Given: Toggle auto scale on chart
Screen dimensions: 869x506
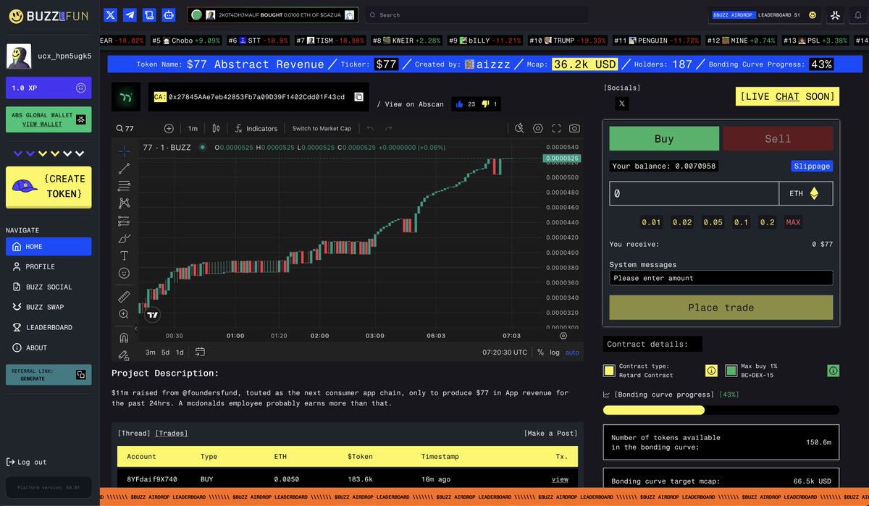Looking at the screenshot, I should pos(572,352).
